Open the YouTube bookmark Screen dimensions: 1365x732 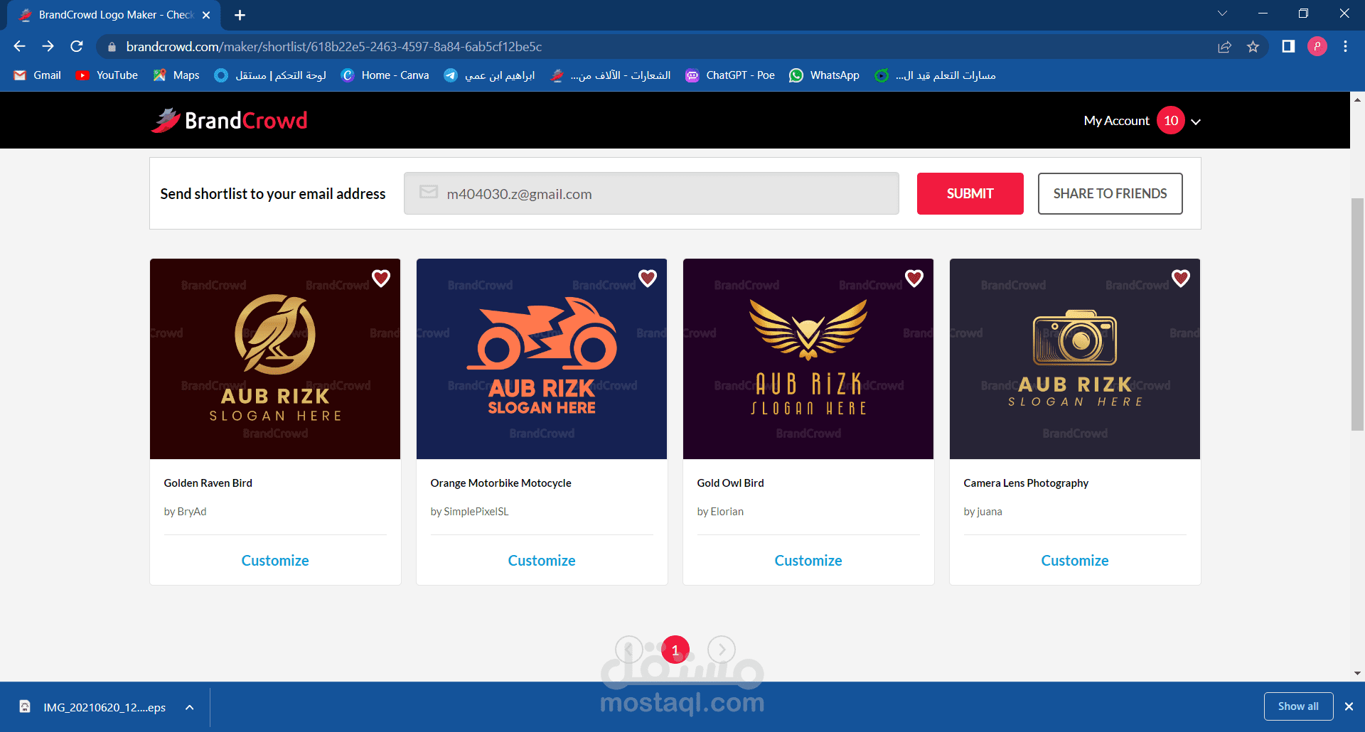[107, 75]
